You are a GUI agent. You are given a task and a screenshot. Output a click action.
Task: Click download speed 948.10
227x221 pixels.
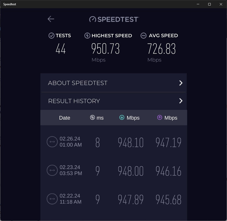[131, 142]
